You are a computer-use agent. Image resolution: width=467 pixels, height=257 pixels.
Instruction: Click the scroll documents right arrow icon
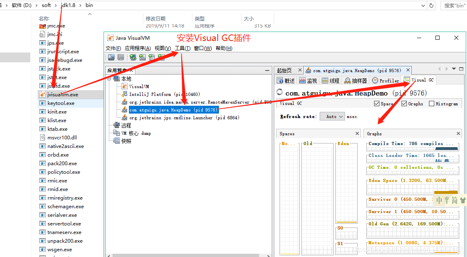point(447,69)
